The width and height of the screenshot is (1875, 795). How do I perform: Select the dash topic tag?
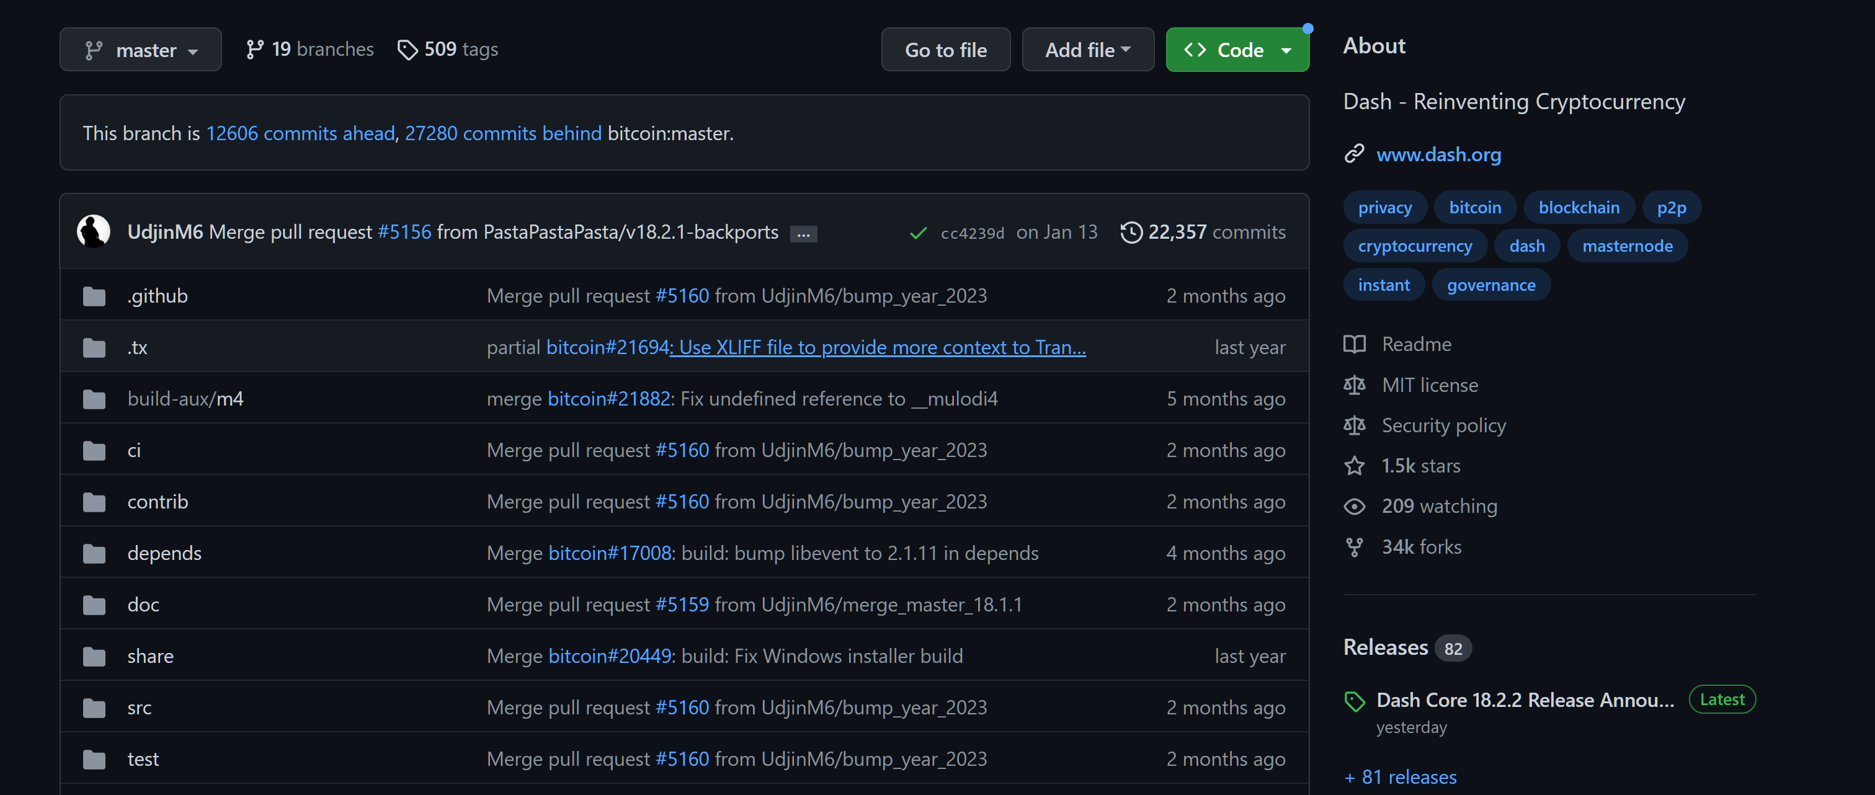click(x=1526, y=246)
